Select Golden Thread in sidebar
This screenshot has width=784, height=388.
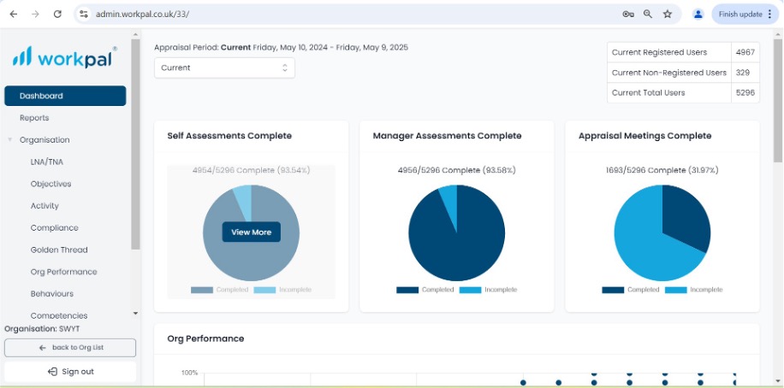click(59, 250)
